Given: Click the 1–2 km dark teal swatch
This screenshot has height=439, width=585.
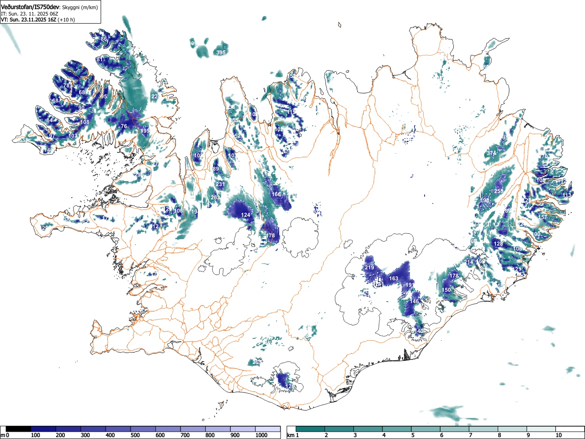Looking at the screenshot, I should pyautogui.click(x=311, y=429).
